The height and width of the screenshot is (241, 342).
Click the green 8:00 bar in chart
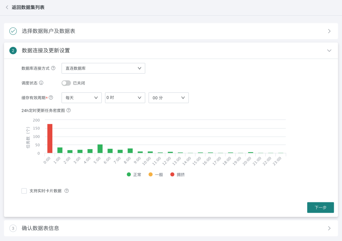tap(130, 151)
